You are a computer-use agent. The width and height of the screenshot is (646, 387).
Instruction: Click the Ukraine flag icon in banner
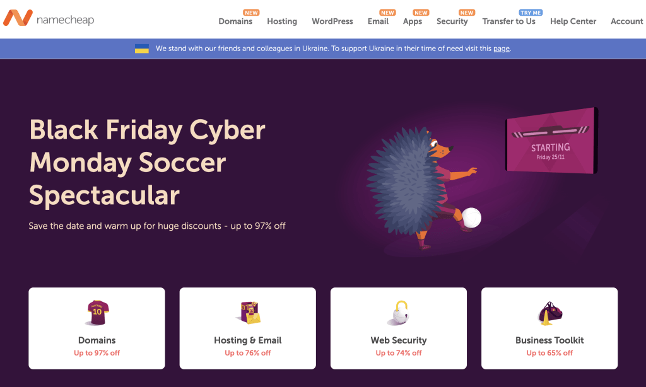142,49
